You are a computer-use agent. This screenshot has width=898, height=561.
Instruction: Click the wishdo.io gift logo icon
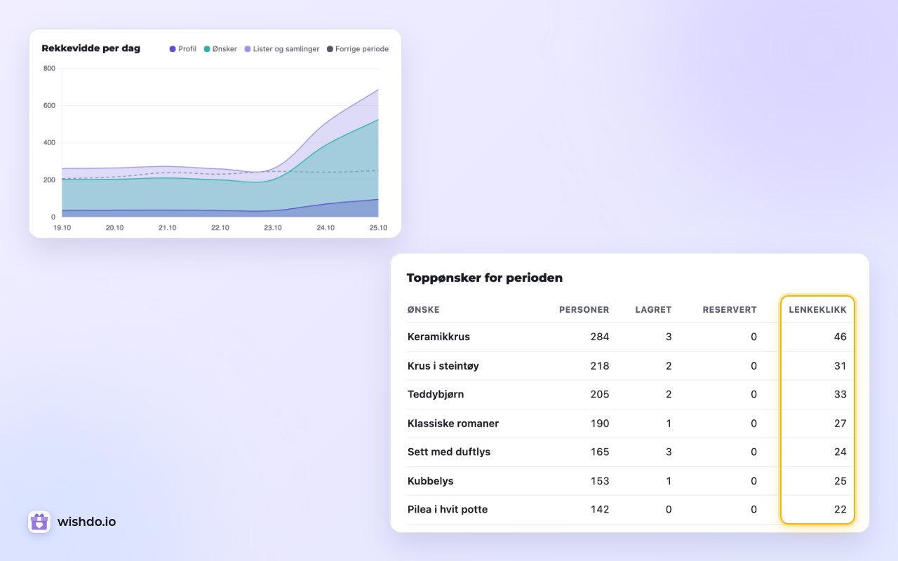tap(39, 522)
